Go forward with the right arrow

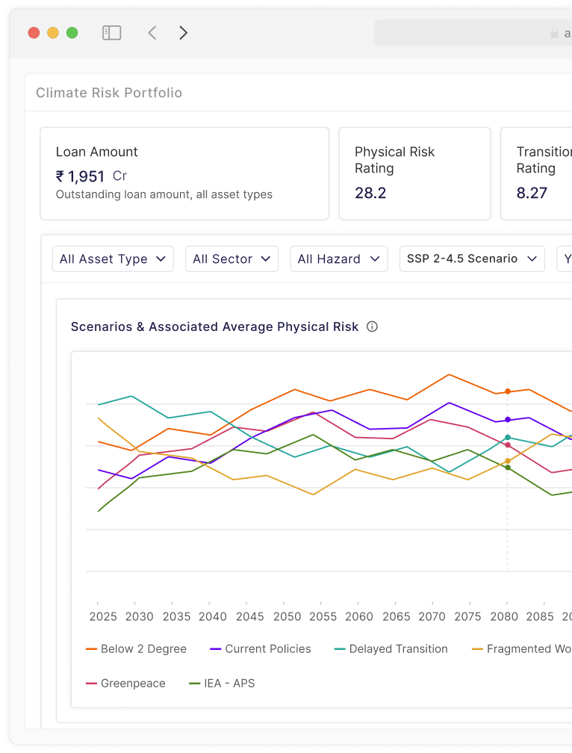[x=183, y=33]
